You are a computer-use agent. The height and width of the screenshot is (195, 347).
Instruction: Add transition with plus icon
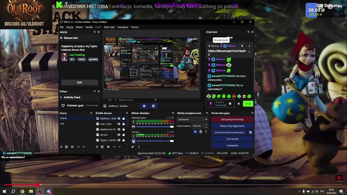[195, 132]
